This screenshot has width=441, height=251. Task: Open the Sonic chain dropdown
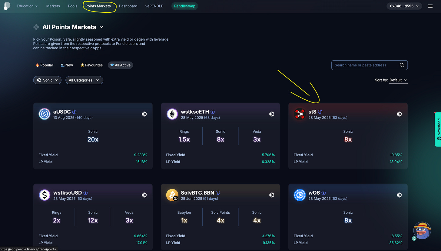coord(47,80)
